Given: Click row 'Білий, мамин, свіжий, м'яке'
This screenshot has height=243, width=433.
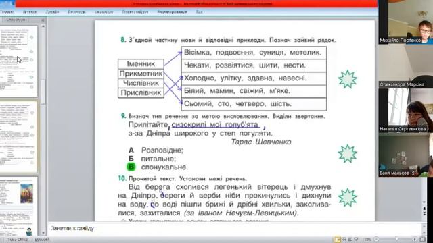Looking at the screenshot, I should coord(254,91).
